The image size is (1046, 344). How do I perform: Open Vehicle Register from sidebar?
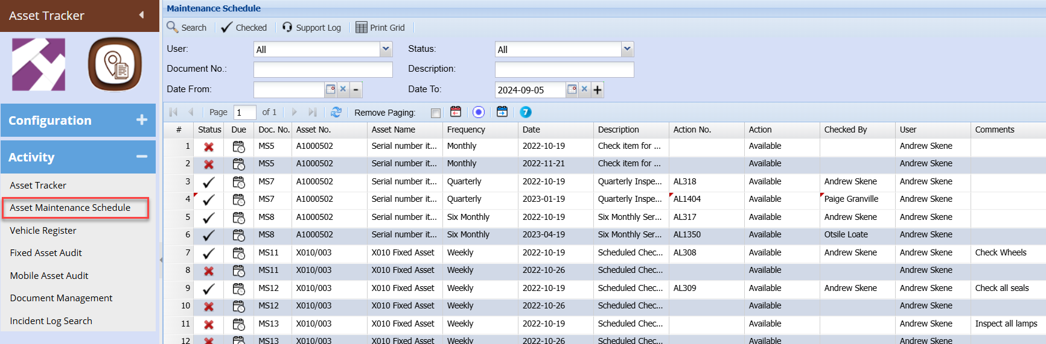[x=43, y=231]
